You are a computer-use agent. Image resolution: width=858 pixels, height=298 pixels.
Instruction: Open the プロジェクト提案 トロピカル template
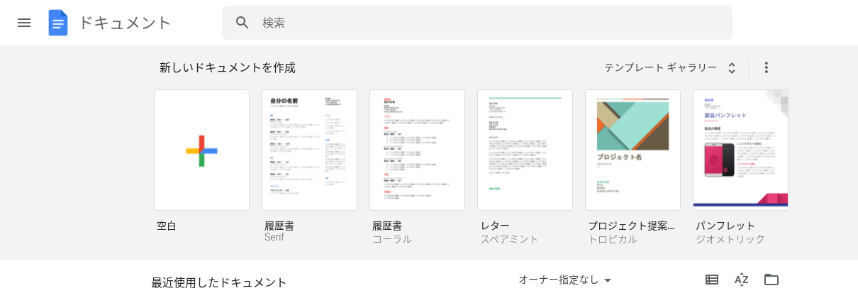click(633, 150)
